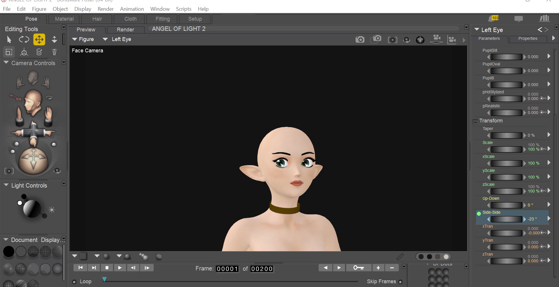Select the solid black silhouette display style

[x=9, y=252]
